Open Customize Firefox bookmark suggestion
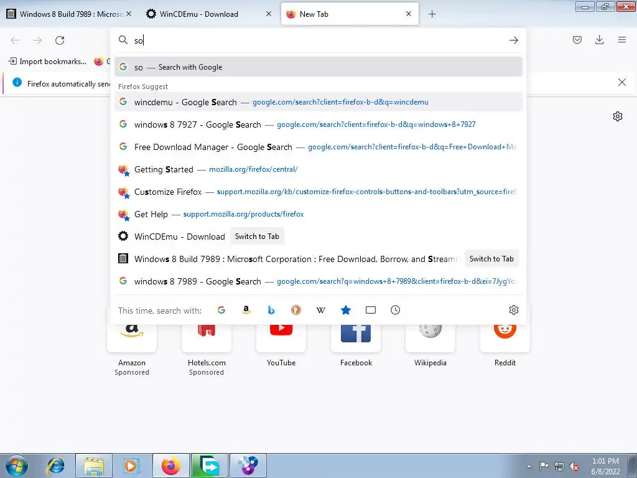637x478 pixels. [318, 192]
